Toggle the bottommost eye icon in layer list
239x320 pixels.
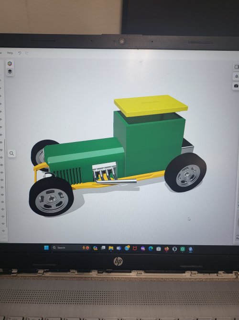click(3, 231)
